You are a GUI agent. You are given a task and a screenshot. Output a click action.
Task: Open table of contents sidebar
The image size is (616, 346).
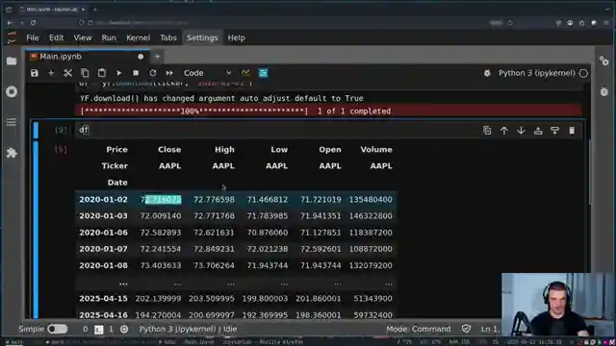12,122
